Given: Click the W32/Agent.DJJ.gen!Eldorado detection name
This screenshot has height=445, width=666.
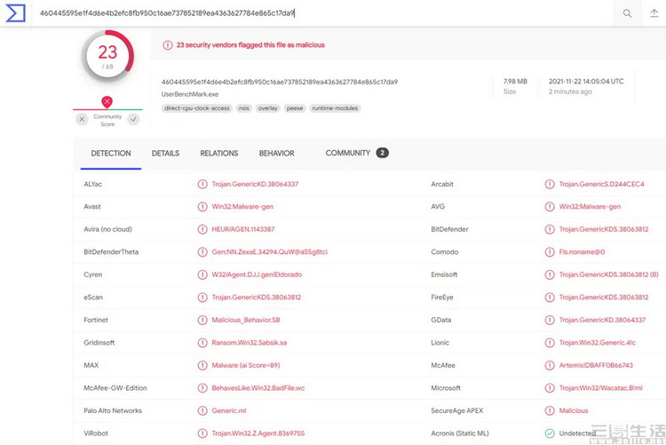Looking at the screenshot, I should click(257, 274).
